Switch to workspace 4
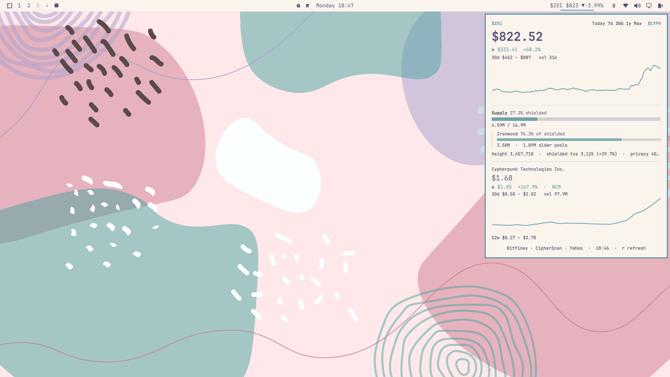This screenshot has width=670, height=377. 47,6
